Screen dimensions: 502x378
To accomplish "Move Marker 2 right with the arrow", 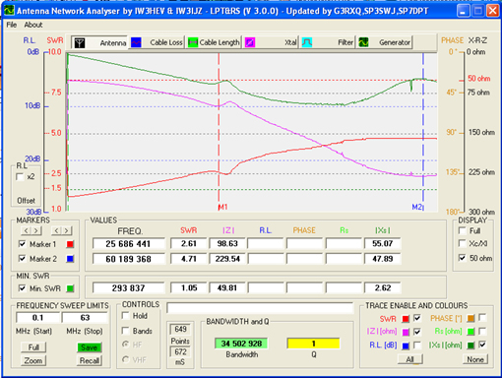I will click(x=67, y=230).
